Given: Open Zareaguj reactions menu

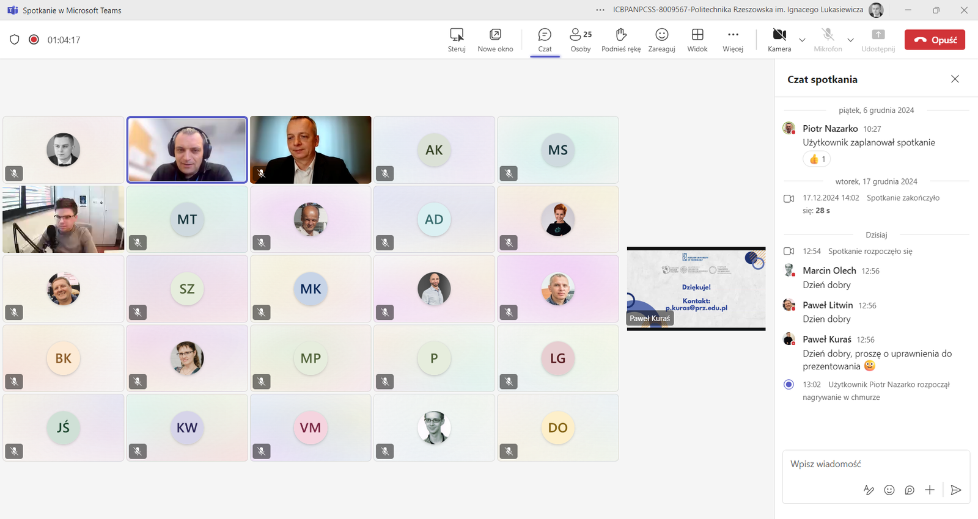Looking at the screenshot, I should click(661, 40).
